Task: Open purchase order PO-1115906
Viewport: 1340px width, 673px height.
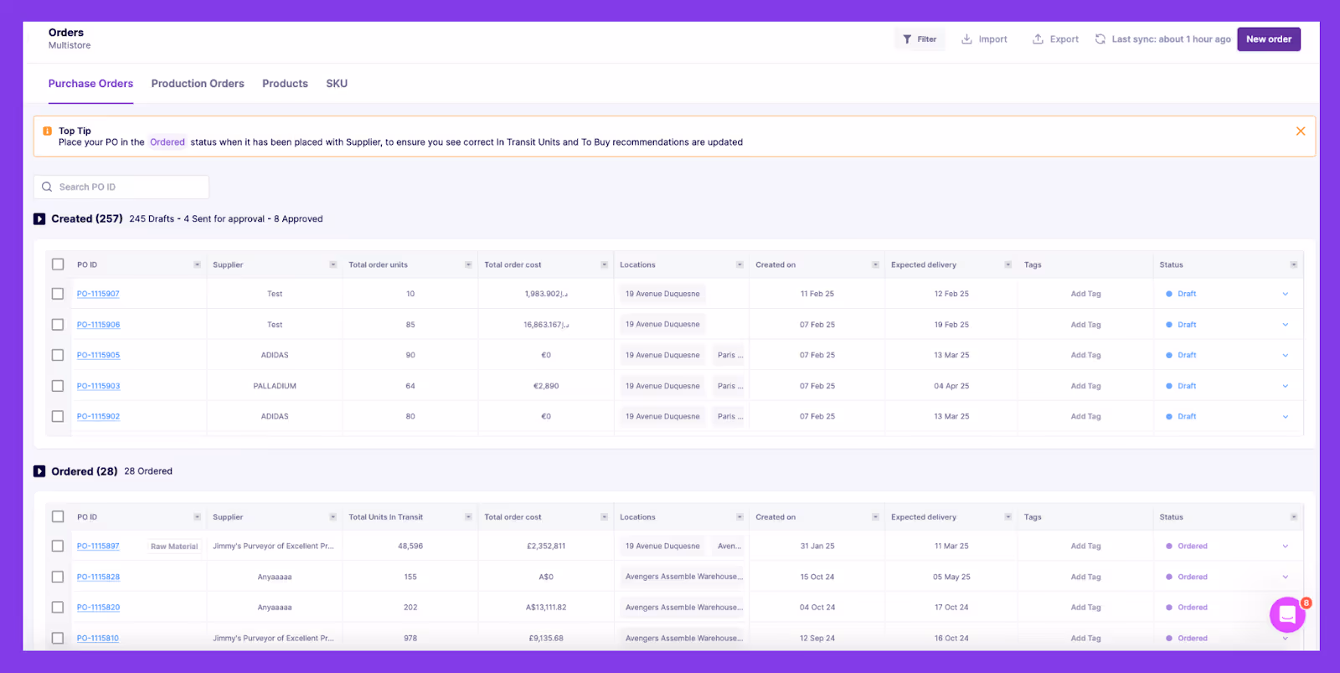Action: [x=98, y=325]
